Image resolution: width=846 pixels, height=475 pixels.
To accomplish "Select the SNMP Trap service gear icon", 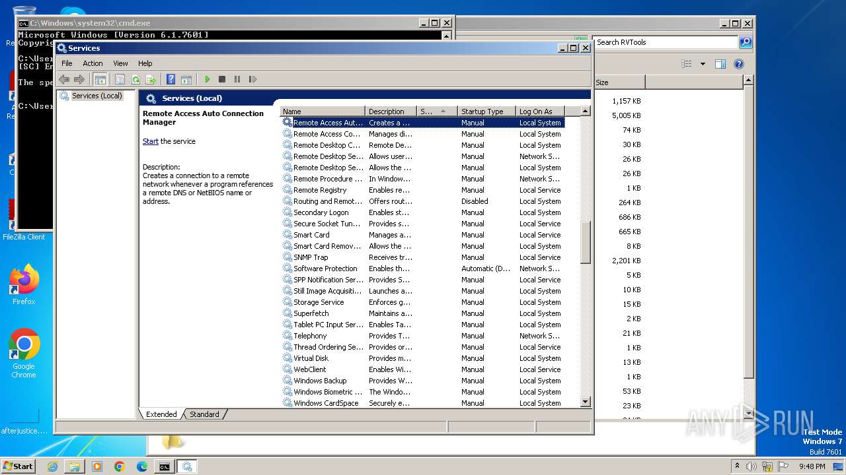I will tap(288, 257).
